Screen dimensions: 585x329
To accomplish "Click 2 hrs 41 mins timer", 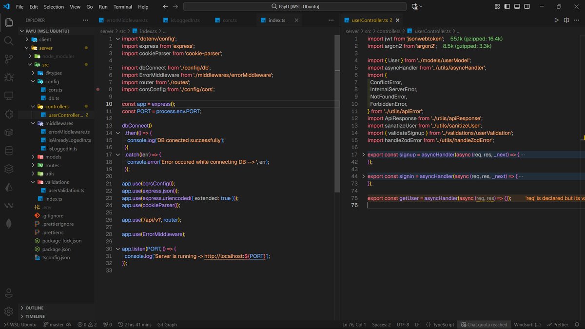I will (134, 325).
